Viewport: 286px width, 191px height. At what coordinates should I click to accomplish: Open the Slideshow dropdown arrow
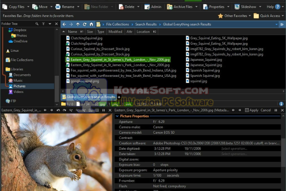pyautogui.click(x=260, y=7)
